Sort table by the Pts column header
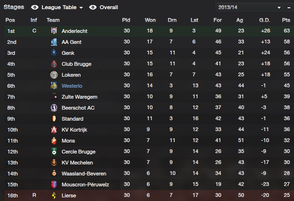Image resolution: width=294 pixels, height=201 pixels. tap(286, 20)
